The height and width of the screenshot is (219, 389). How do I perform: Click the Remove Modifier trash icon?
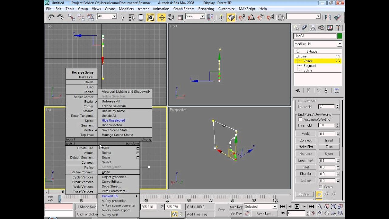(x=326, y=90)
